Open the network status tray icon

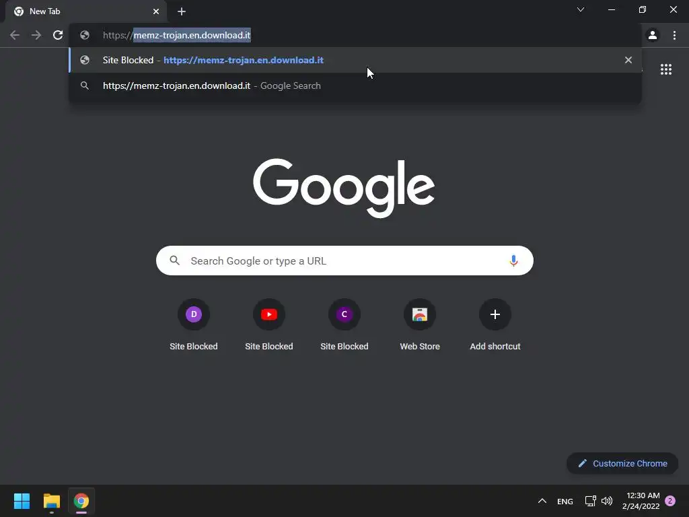[x=591, y=501]
